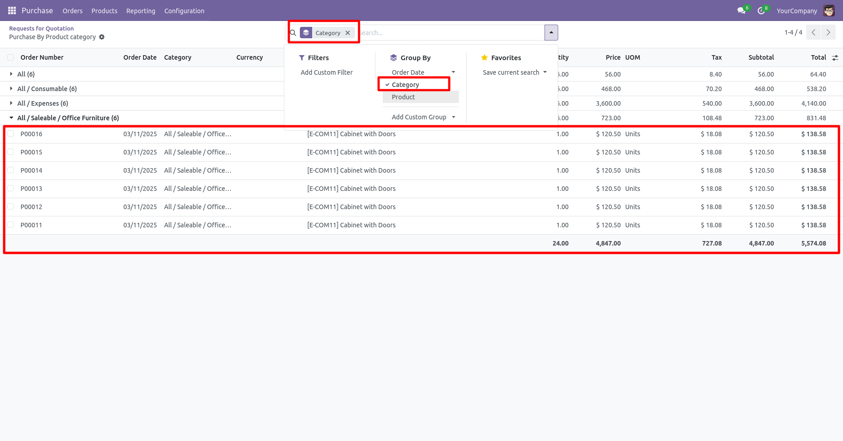The width and height of the screenshot is (843, 441).
Task: Choose Add Custom Filter
Action: click(327, 72)
